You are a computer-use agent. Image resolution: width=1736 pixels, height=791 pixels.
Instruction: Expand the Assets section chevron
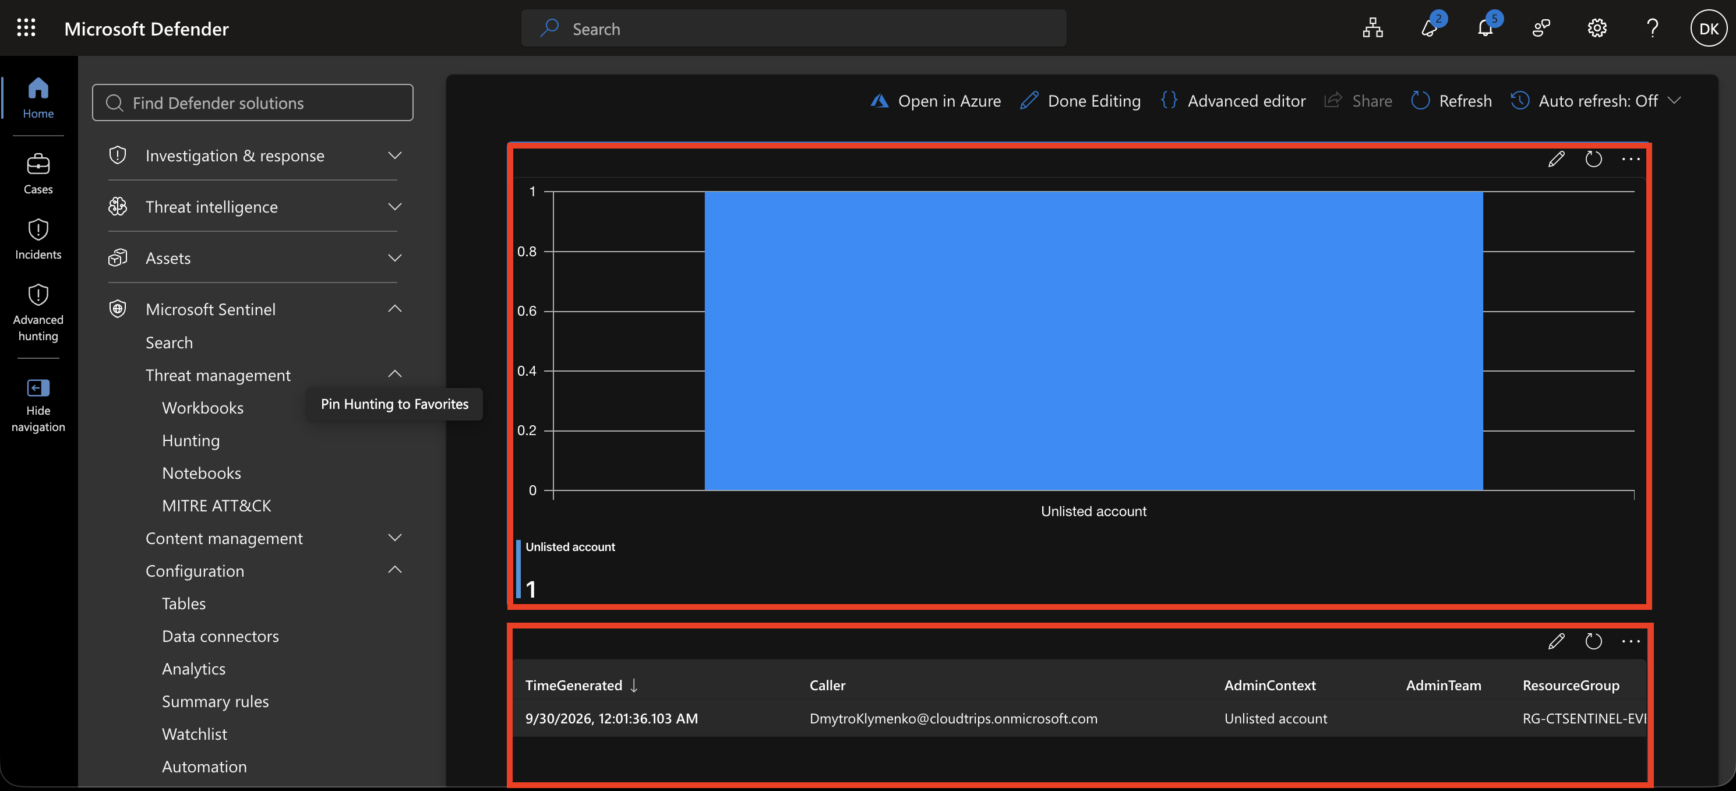[x=395, y=258]
